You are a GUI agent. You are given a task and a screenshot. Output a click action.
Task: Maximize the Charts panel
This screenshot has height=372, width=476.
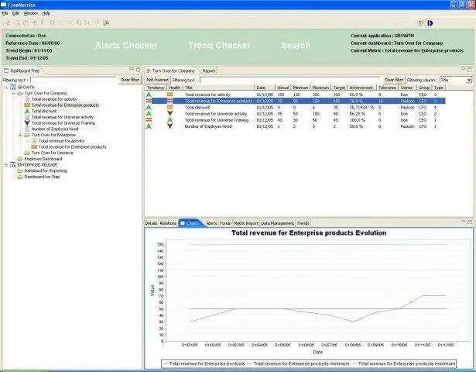(470, 222)
